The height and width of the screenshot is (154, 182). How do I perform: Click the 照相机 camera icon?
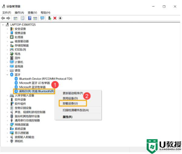coord(12,141)
